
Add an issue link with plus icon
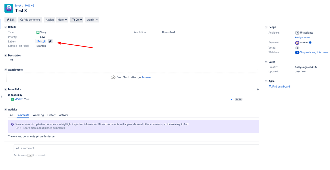pyautogui.click(x=258, y=89)
